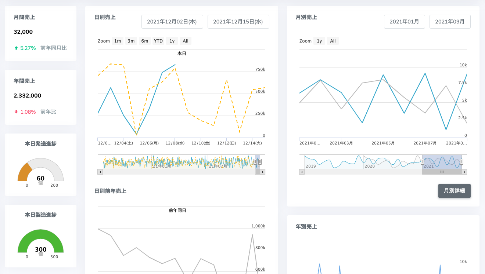485x274 pixels.
Task: Click right scroll arrow in daily sales navigator
Action: tap(263, 172)
